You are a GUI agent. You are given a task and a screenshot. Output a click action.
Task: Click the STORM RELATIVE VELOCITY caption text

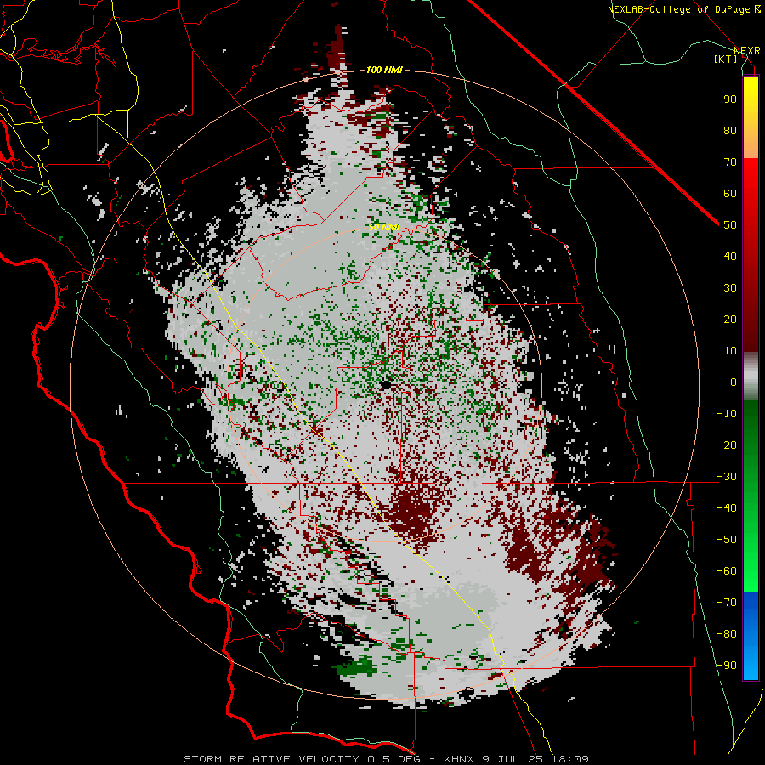coord(387,759)
